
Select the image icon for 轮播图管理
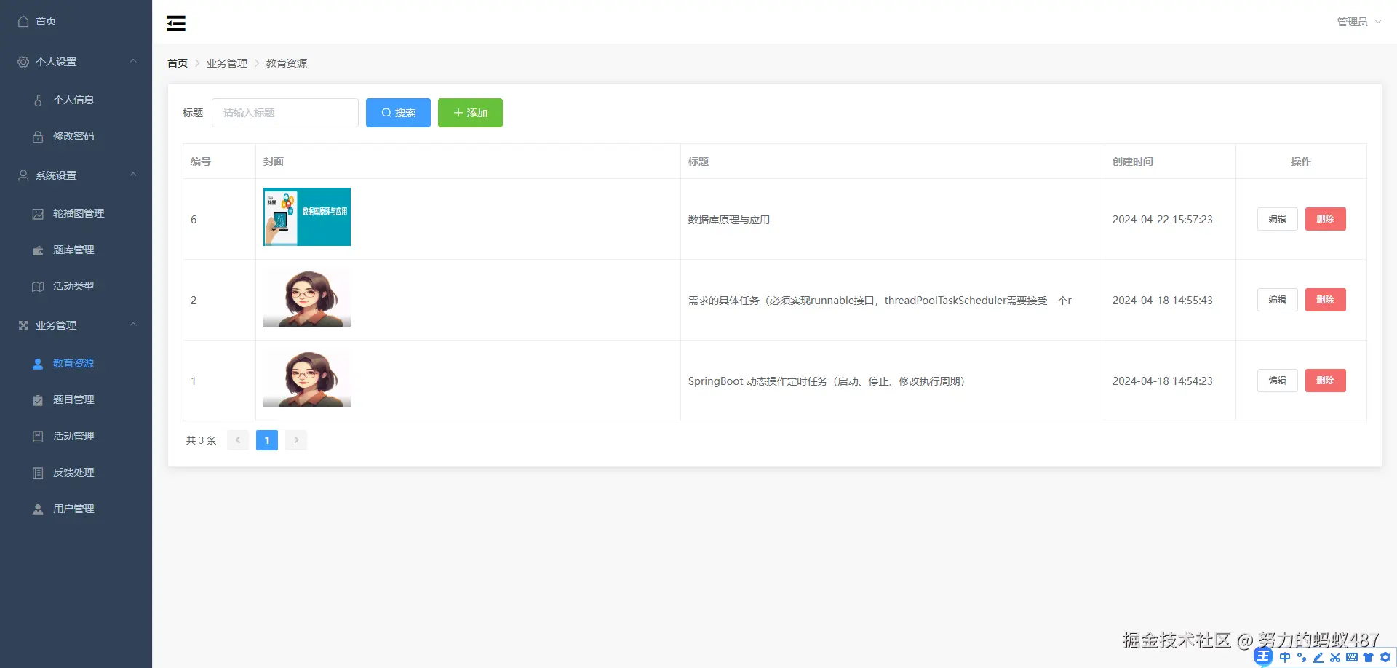tap(38, 213)
